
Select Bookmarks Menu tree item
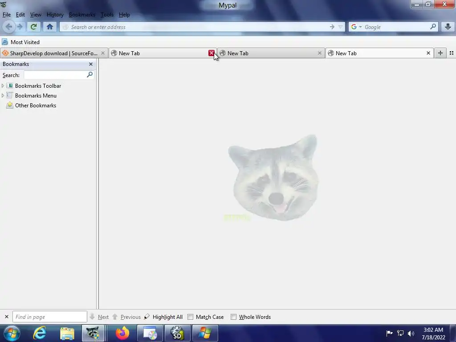click(x=36, y=96)
